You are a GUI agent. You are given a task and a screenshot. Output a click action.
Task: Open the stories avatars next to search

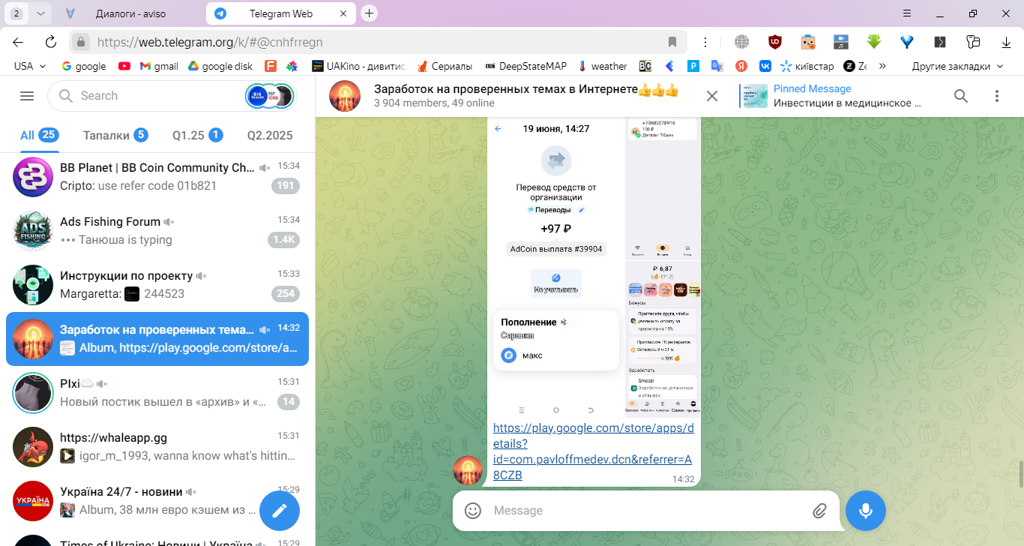tap(269, 96)
